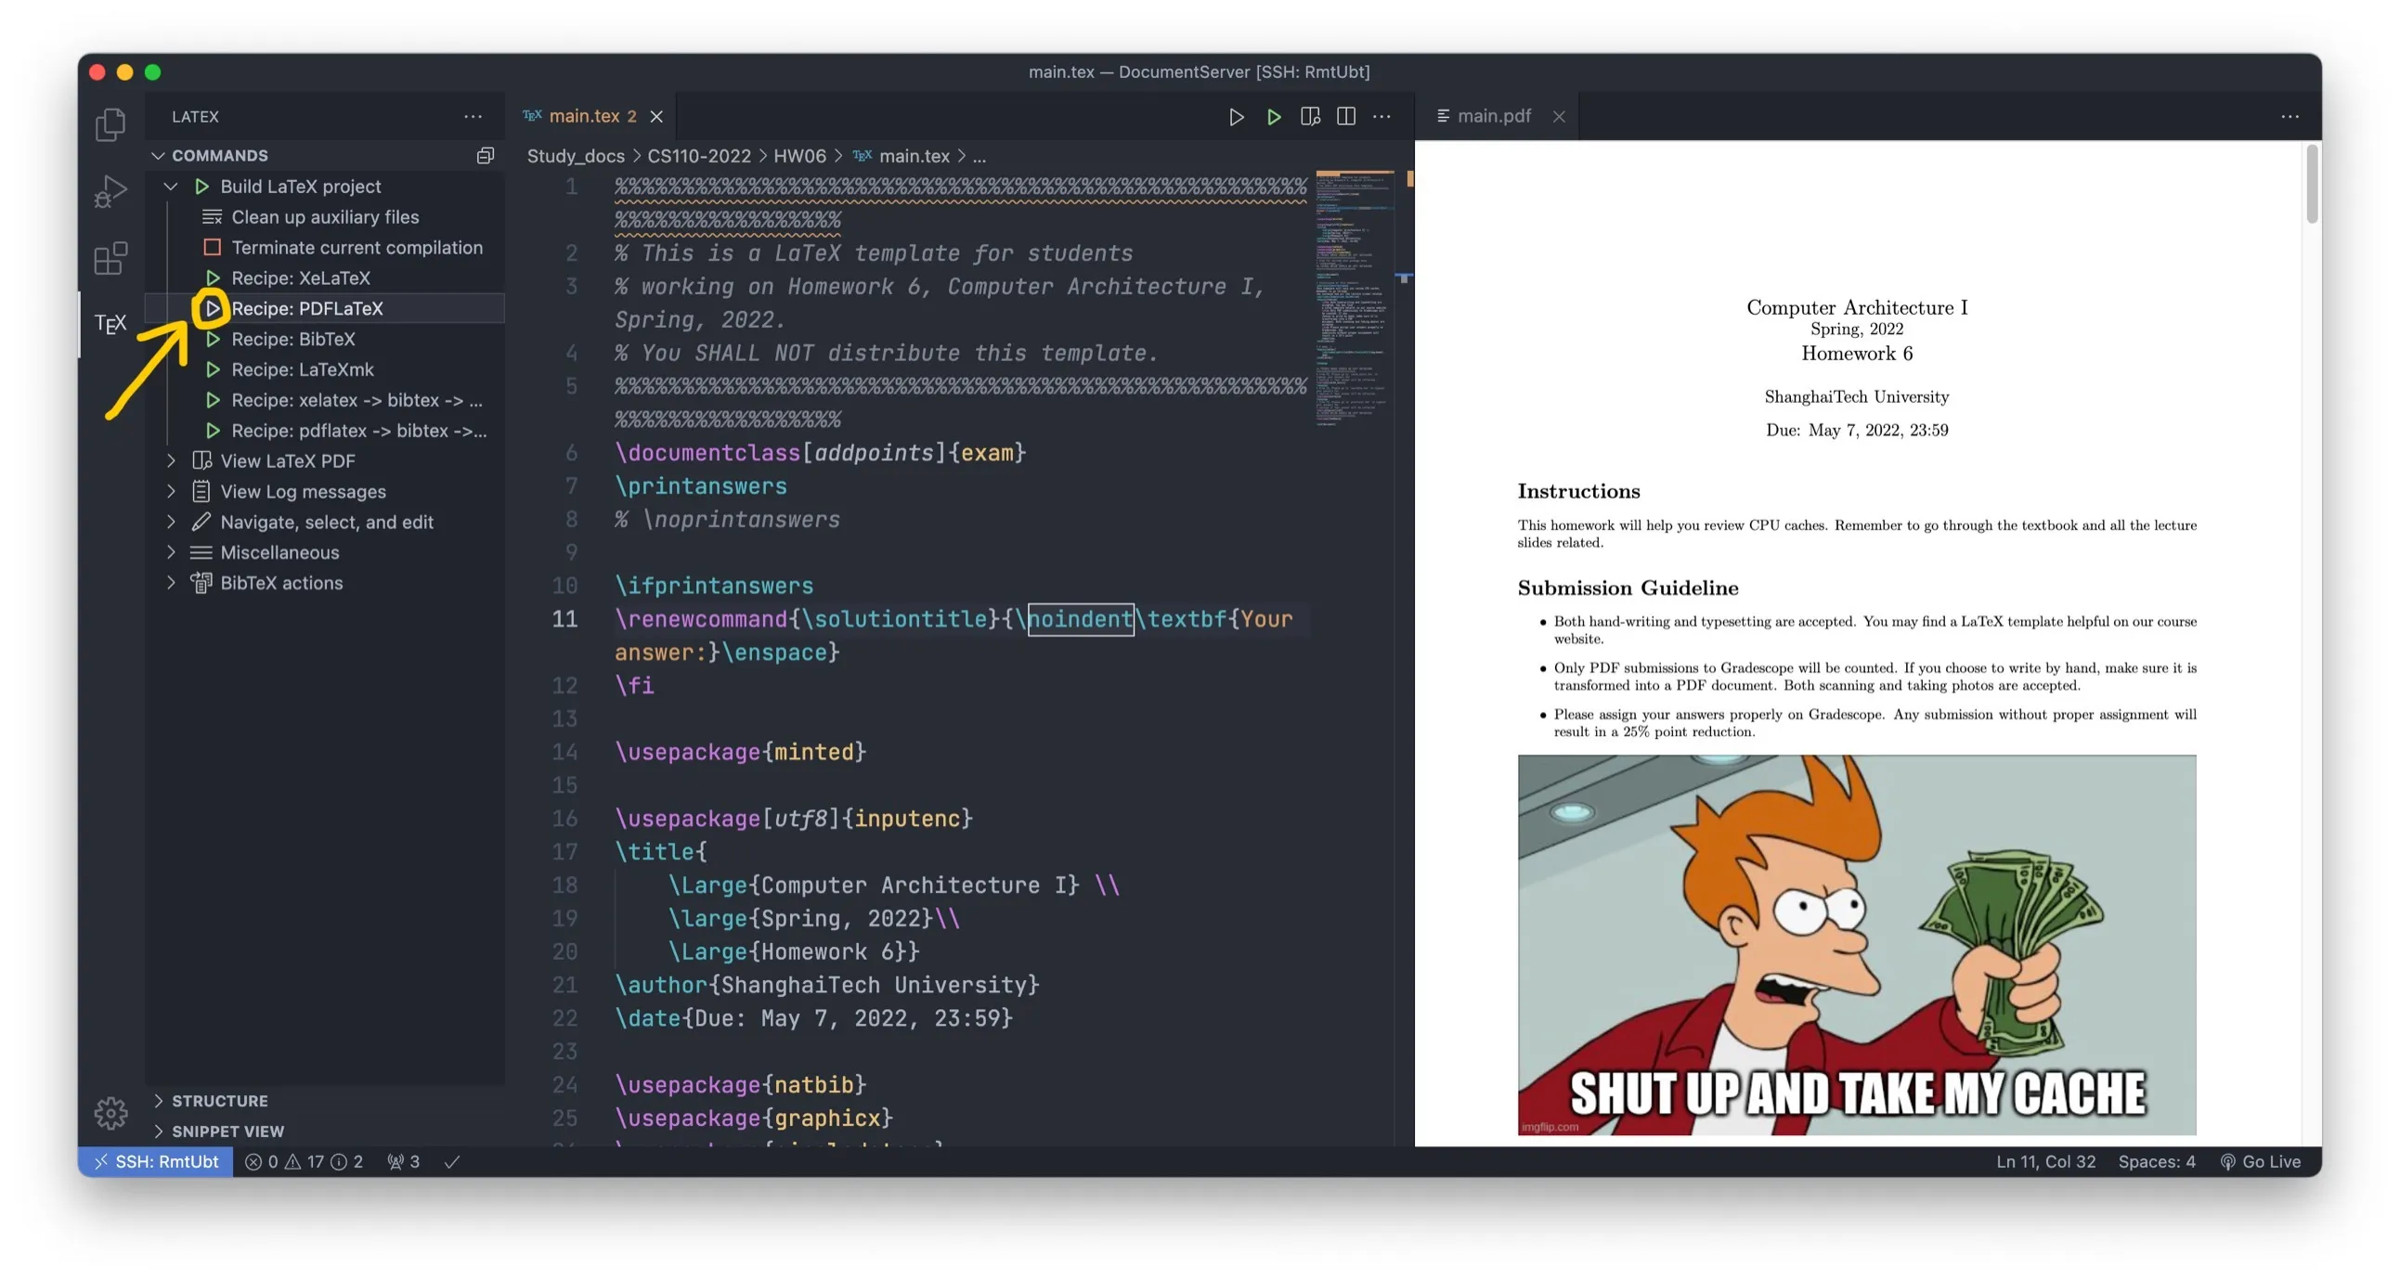The width and height of the screenshot is (2400, 1280).
Task: Collapse the Build LaTeX project group
Action: pyautogui.click(x=171, y=187)
